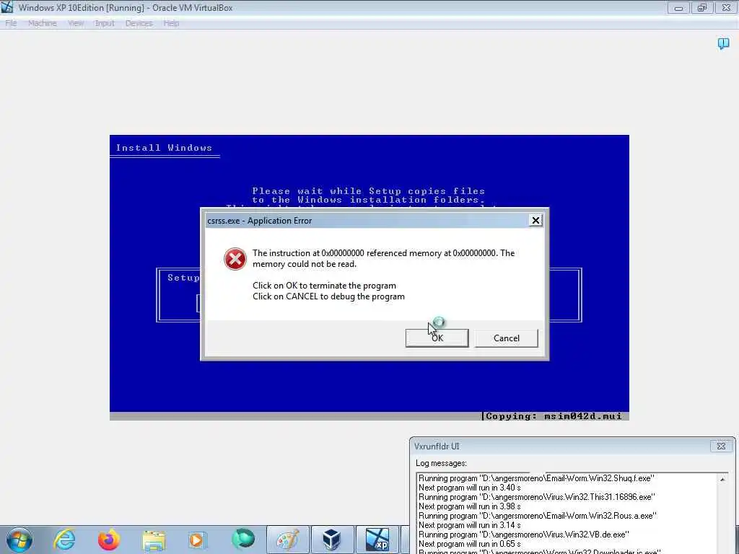Open the Input menu
Viewport: 739px width, 554px height.
pos(105,23)
